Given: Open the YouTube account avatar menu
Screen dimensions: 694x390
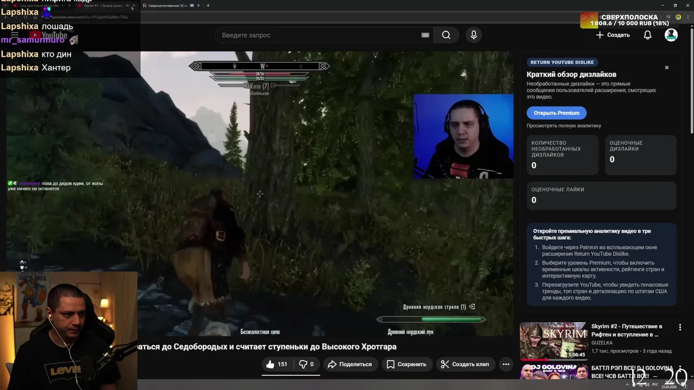Looking at the screenshot, I should tap(671, 35).
